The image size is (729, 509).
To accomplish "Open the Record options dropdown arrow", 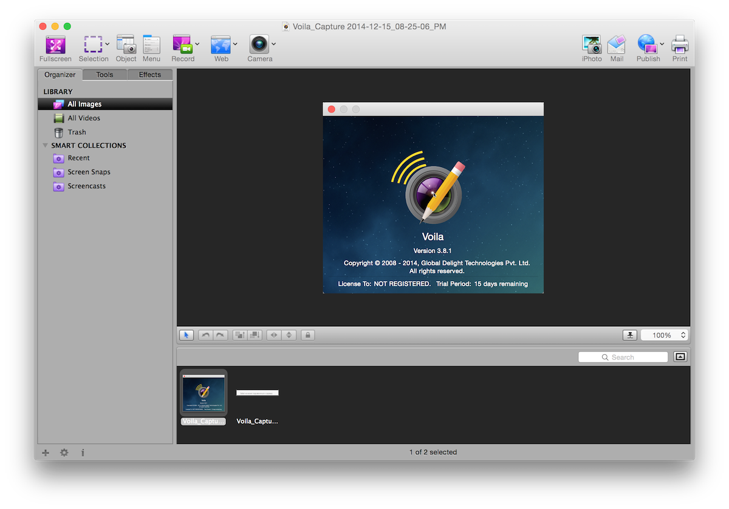I will pyautogui.click(x=197, y=44).
